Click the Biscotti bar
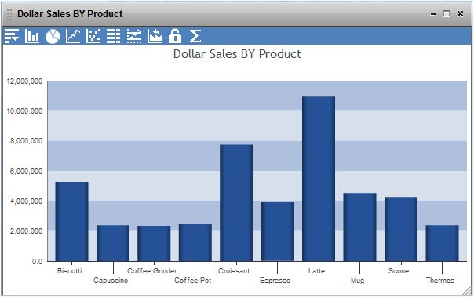The height and width of the screenshot is (297, 474). (71, 221)
